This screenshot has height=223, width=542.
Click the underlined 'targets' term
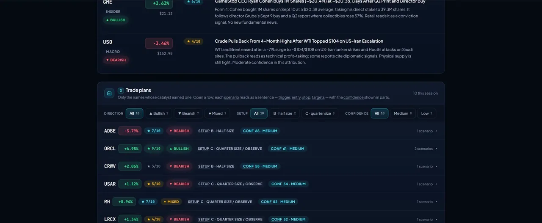(318, 97)
